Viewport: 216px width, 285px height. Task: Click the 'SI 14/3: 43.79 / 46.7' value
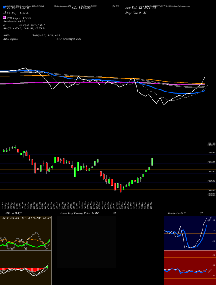[32, 25]
